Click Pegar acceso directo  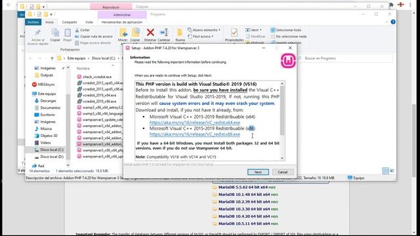click(93, 43)
